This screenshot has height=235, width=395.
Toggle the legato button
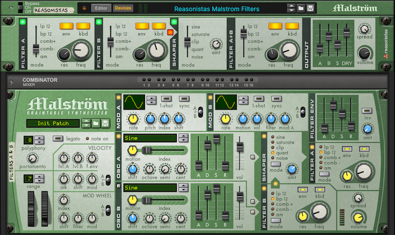click(x=58, y=138)
